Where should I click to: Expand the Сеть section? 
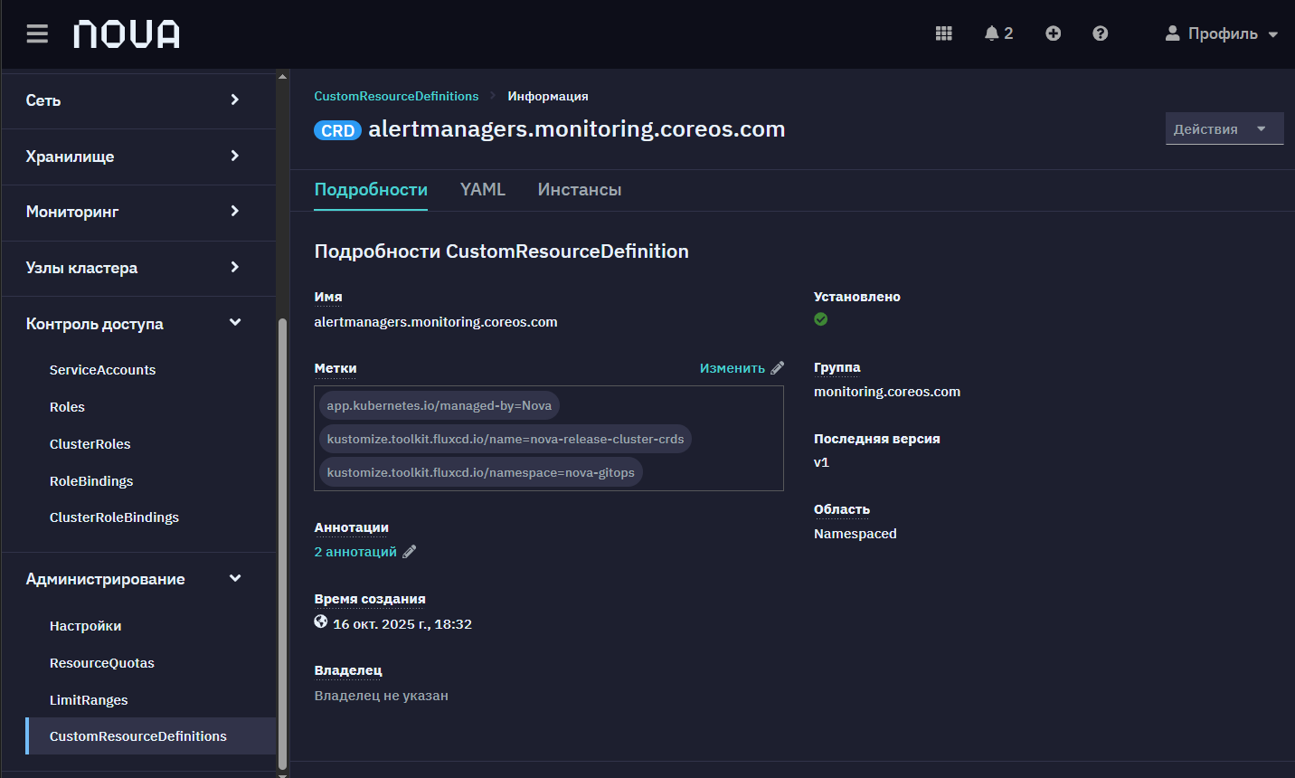tap(138, 100)
